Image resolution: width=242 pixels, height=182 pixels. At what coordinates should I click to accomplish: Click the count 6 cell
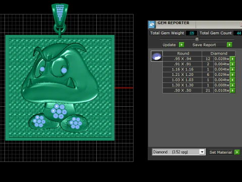(x=208, y=75)
